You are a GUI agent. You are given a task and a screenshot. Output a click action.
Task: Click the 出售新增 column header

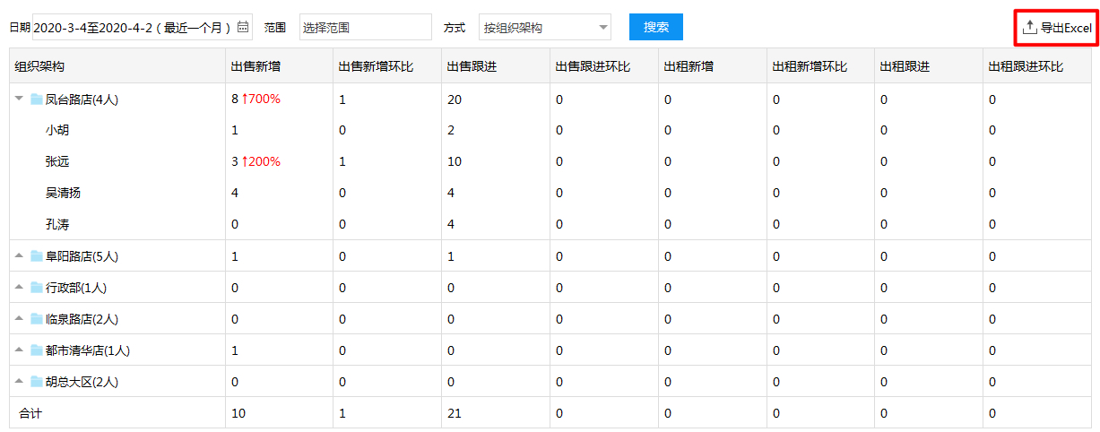tap(256, 67)
